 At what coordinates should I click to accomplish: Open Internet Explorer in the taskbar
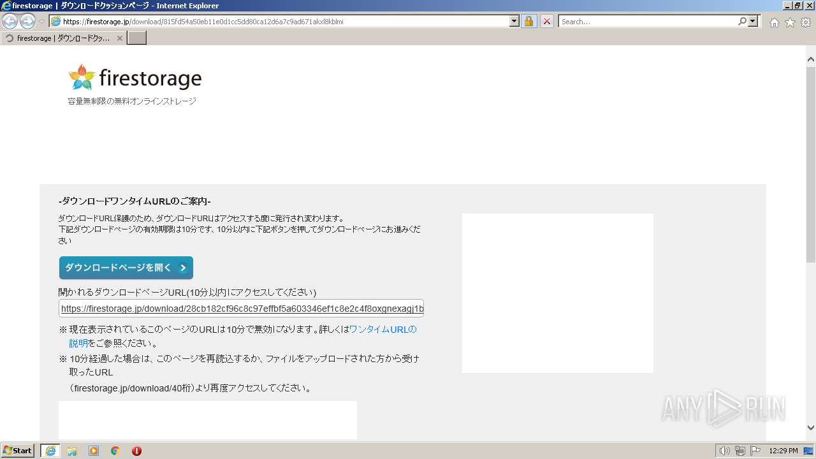point(50,451)
